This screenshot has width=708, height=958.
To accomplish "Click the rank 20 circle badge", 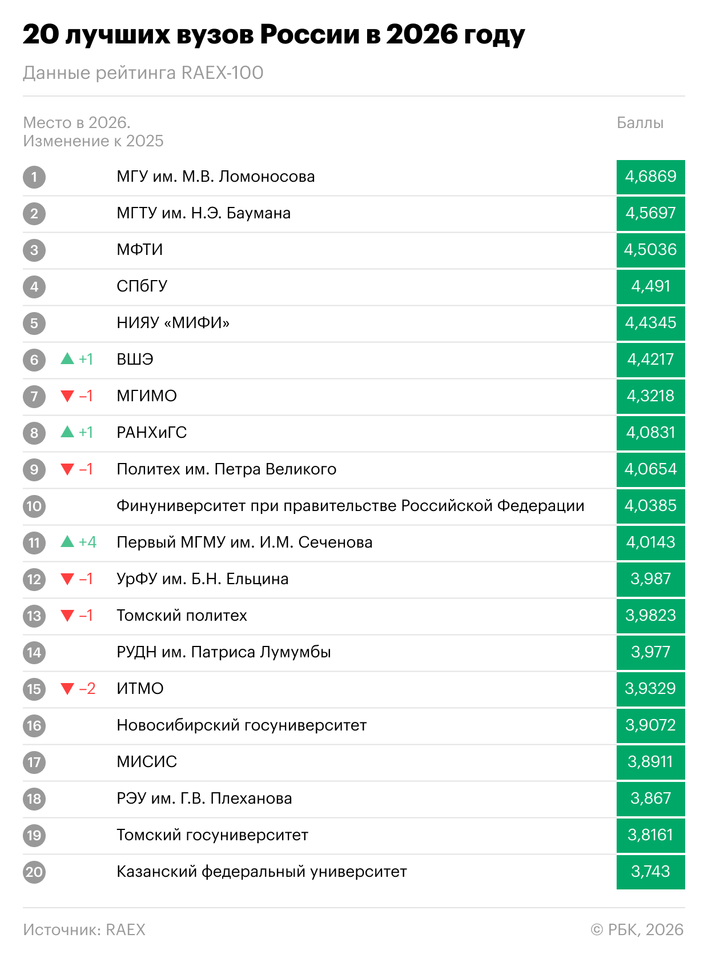I will point(34,872).
